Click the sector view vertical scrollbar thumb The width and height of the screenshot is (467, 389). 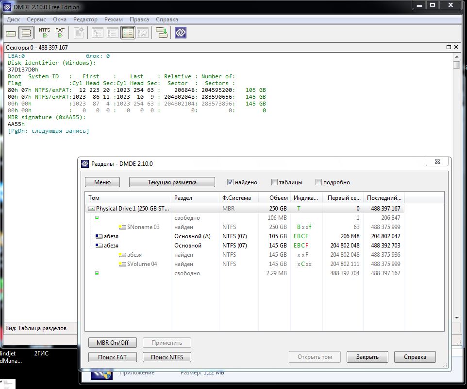coord(456,65)
